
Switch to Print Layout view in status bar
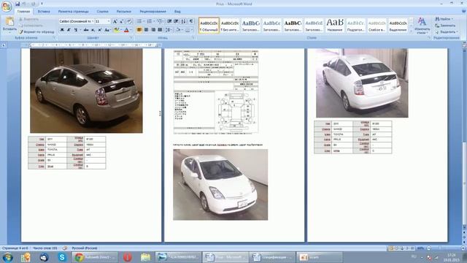pos(391,248)
